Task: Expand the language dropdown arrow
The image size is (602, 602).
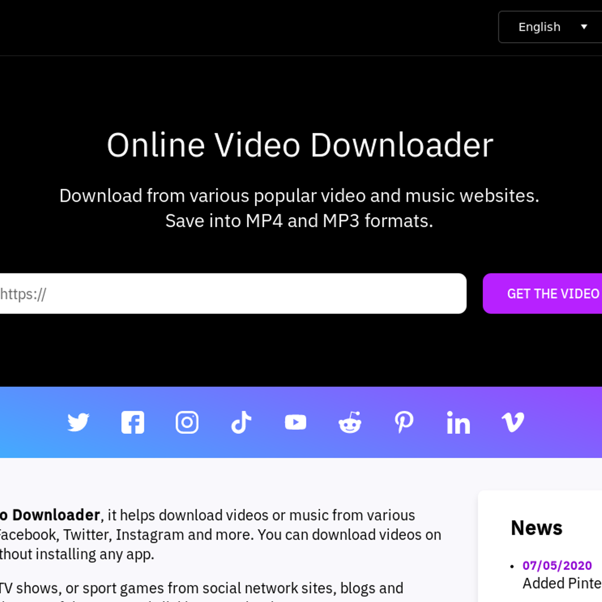Action: click(x=584, y=27)
